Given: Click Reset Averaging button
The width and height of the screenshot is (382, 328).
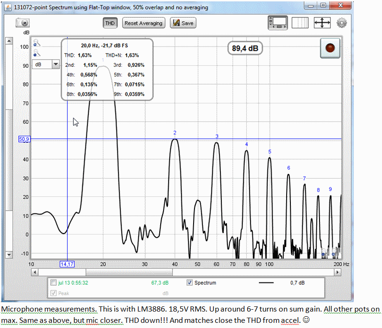Looking at the screenshot, I should coord(143,23).
